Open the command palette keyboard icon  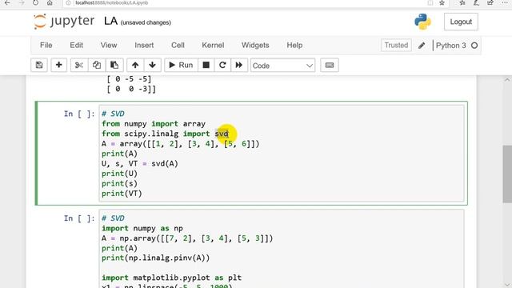point(330,65)
